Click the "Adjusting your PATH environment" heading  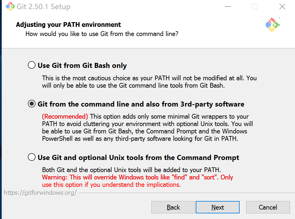click(x=68, y=24)
